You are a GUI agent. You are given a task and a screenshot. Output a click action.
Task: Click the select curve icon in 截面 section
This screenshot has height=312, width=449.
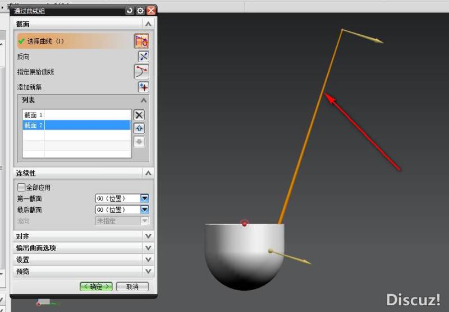pyautogui.click(x=141, y=41)
